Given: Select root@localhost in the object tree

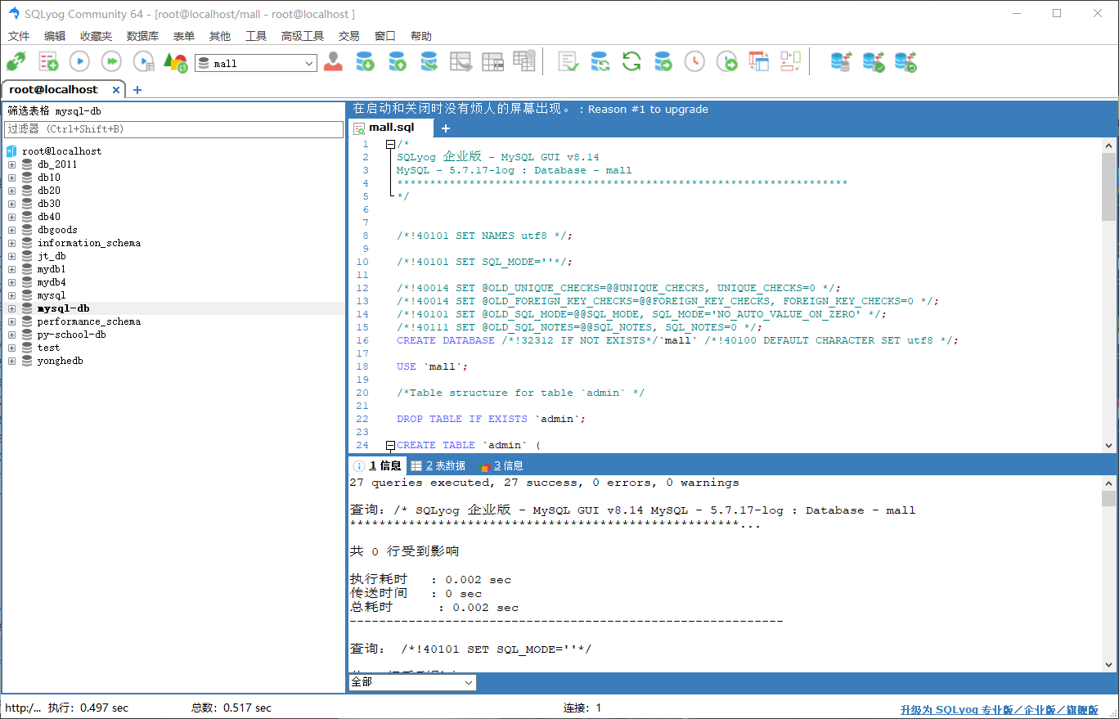Looking at the screenshot, I should [x=62, y=151].
